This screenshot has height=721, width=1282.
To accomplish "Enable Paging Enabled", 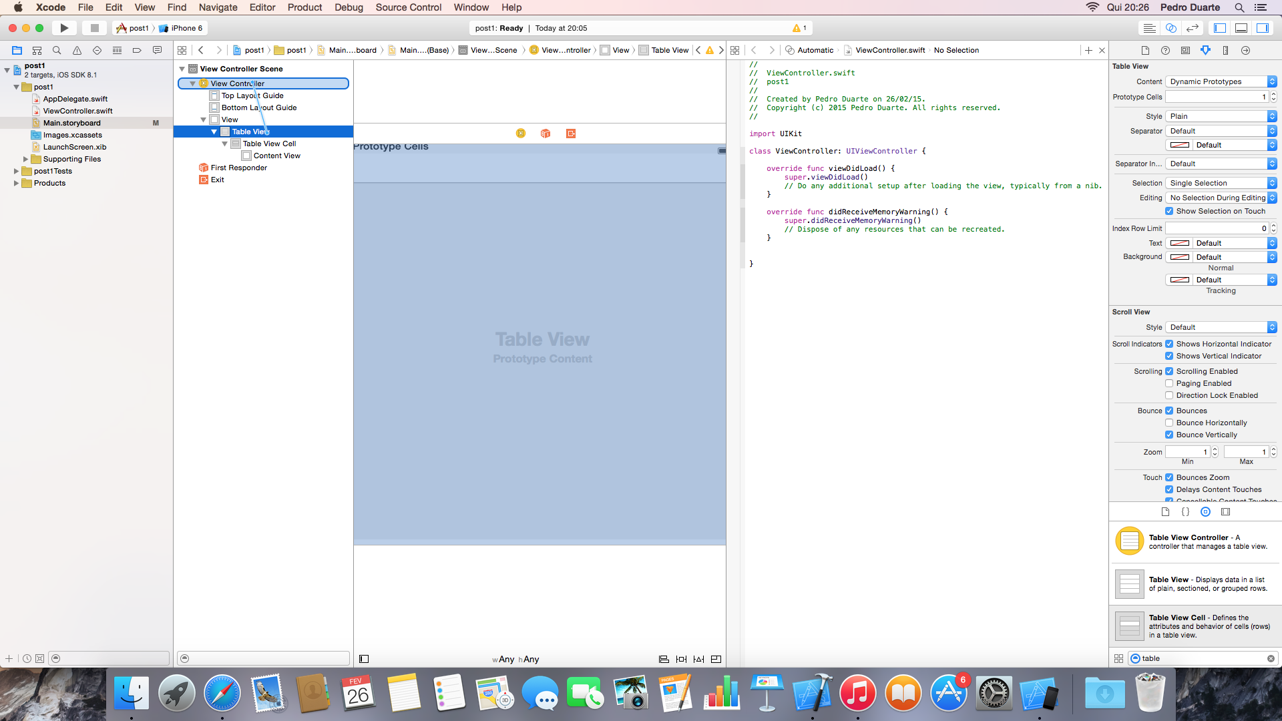I will point(1169,383).
